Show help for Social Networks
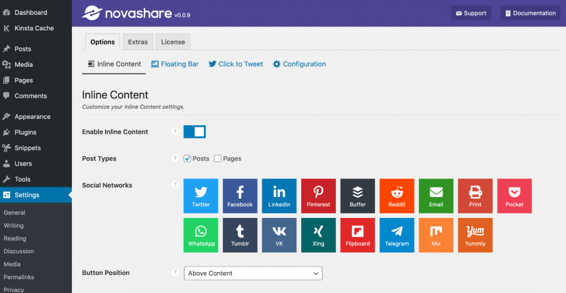The image size is (566, 293). pyautogui.click(x=175, y=185)
